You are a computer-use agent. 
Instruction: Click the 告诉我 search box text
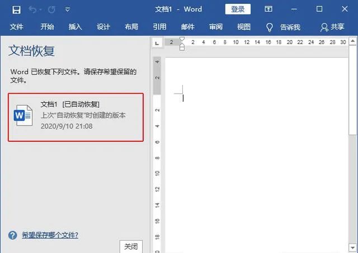[x=290, y=27]
